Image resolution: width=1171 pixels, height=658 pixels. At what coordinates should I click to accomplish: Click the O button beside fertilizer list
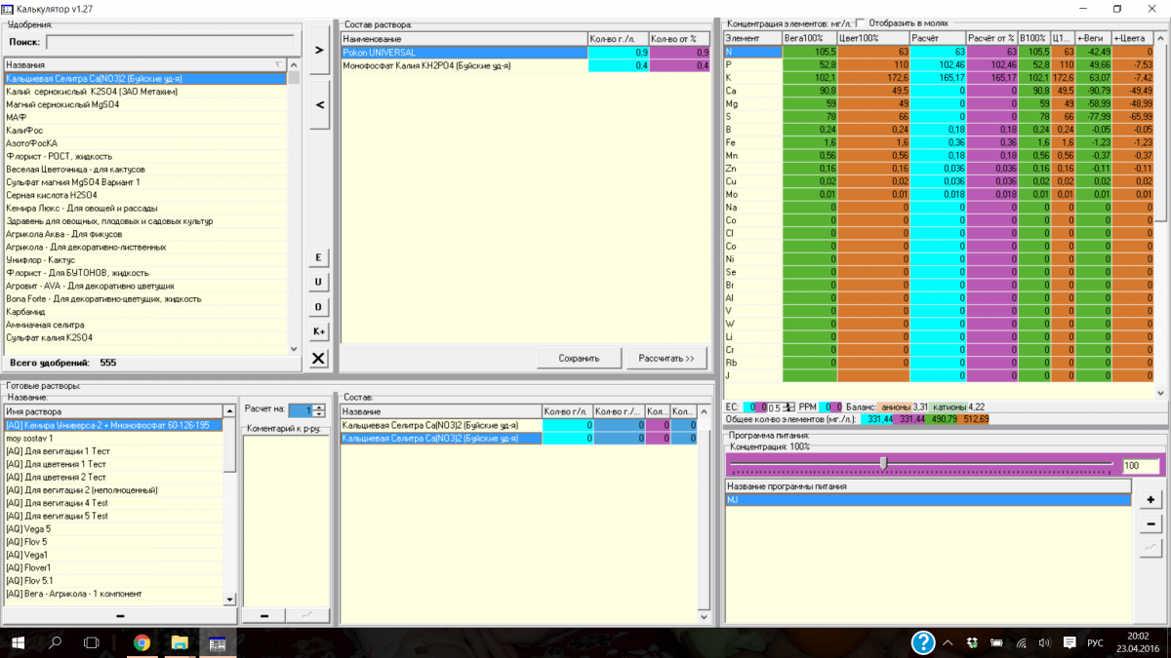318,307
